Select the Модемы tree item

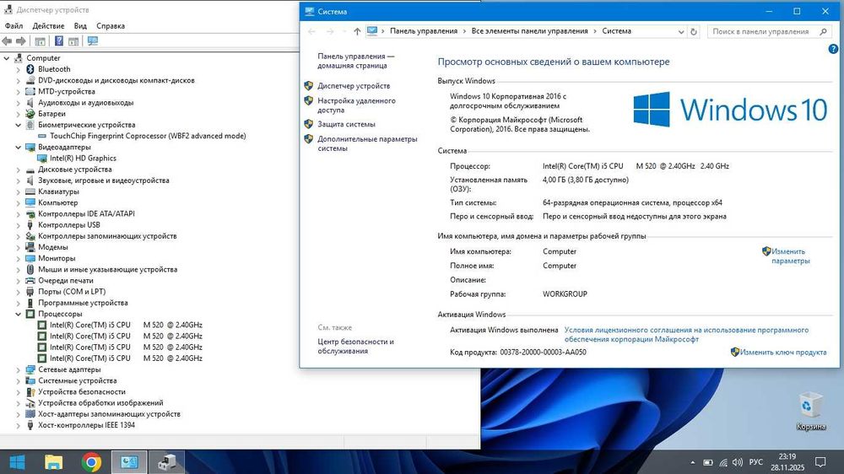pyautogui.click(x=52, y=247)
